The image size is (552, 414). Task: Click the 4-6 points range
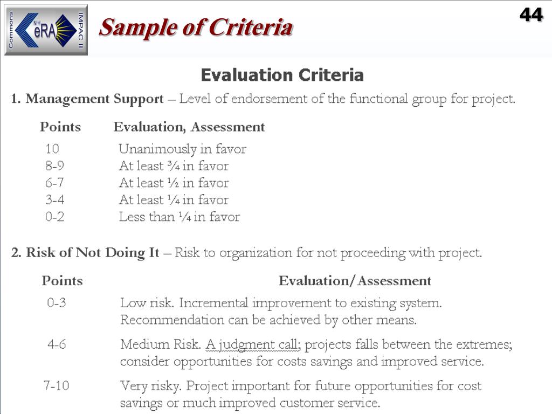(x=57, y=344)
